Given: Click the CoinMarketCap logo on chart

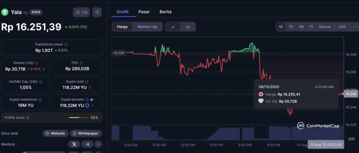Looking at the screenshot, I should [318, 126].
